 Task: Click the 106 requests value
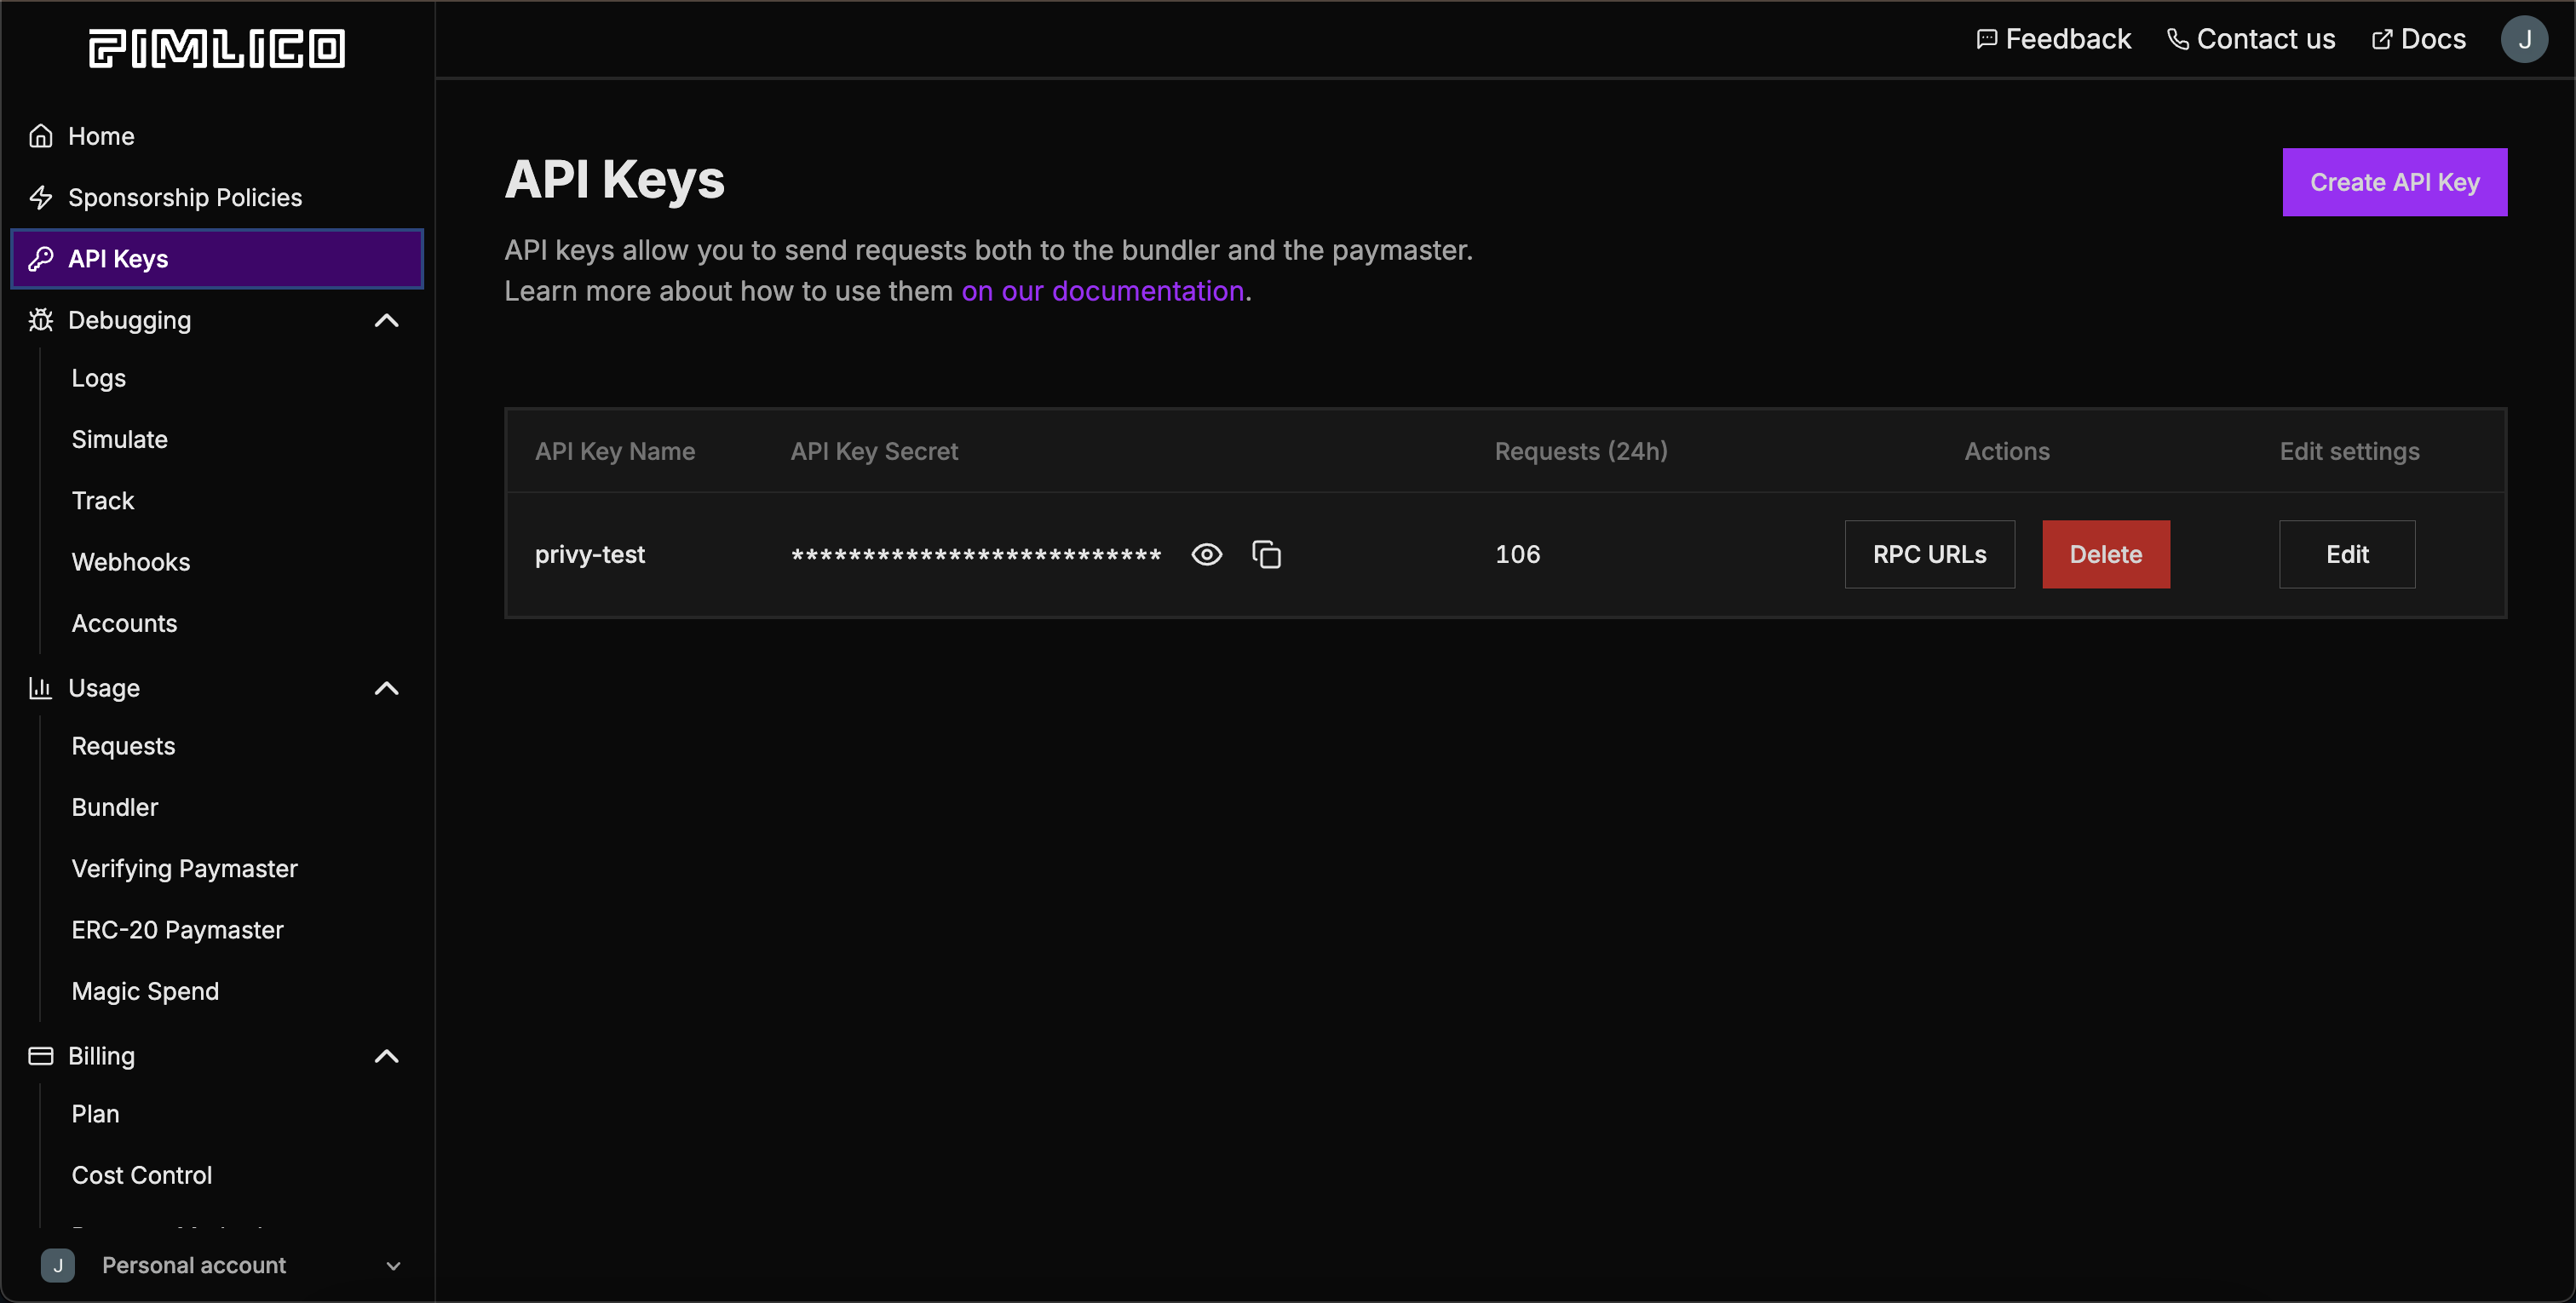(1518, 554)
